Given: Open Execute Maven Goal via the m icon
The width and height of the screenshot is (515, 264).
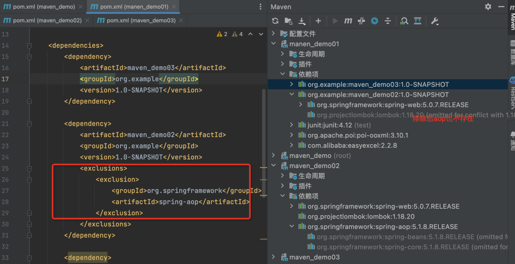Looking at the screenshot, I should click(x=348, y=21).
